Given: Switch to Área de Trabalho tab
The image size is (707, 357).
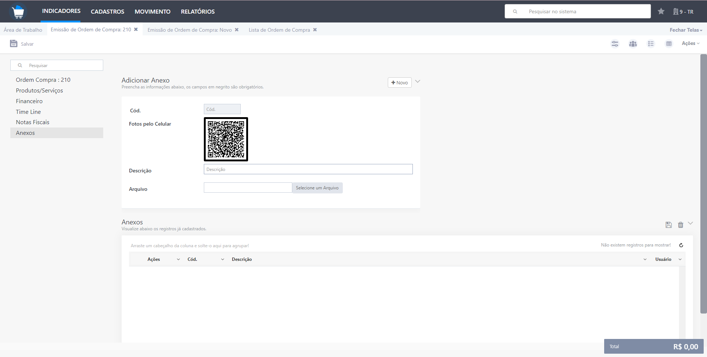Looking at the screenshot, I should click(x=23, y=30).
